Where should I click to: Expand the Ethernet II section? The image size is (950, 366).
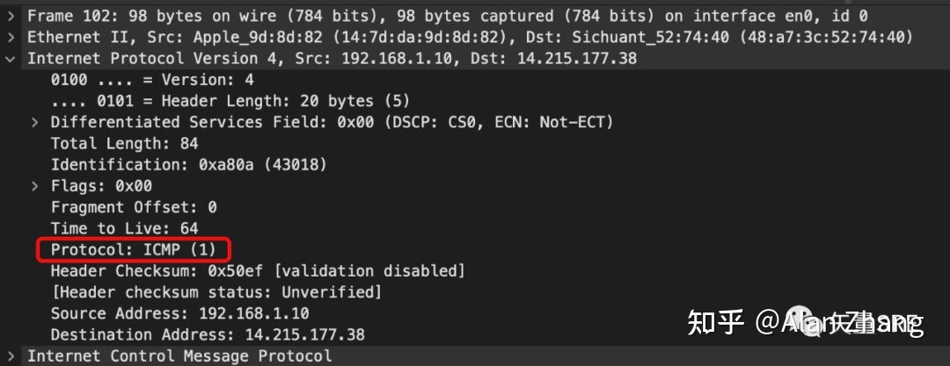pos(11,37)
